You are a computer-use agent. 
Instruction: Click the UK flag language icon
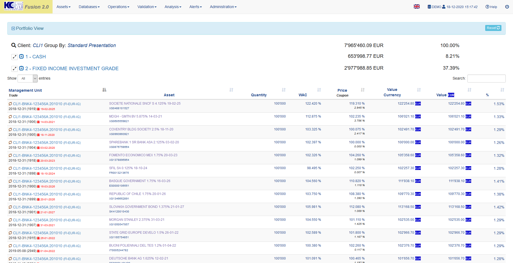(416, 7)
